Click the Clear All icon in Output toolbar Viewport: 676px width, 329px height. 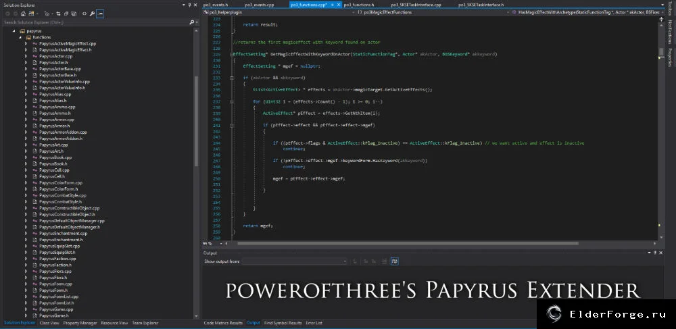tap(384, 261)
